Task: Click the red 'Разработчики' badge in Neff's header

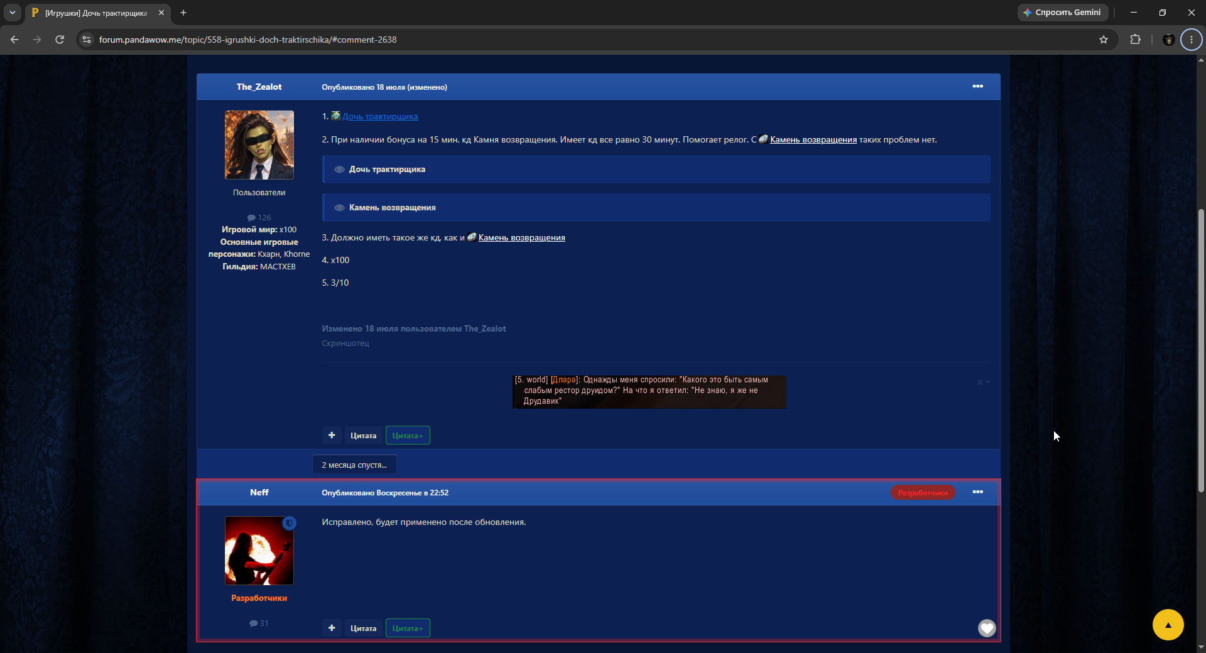Action: [x=923, y=493]
